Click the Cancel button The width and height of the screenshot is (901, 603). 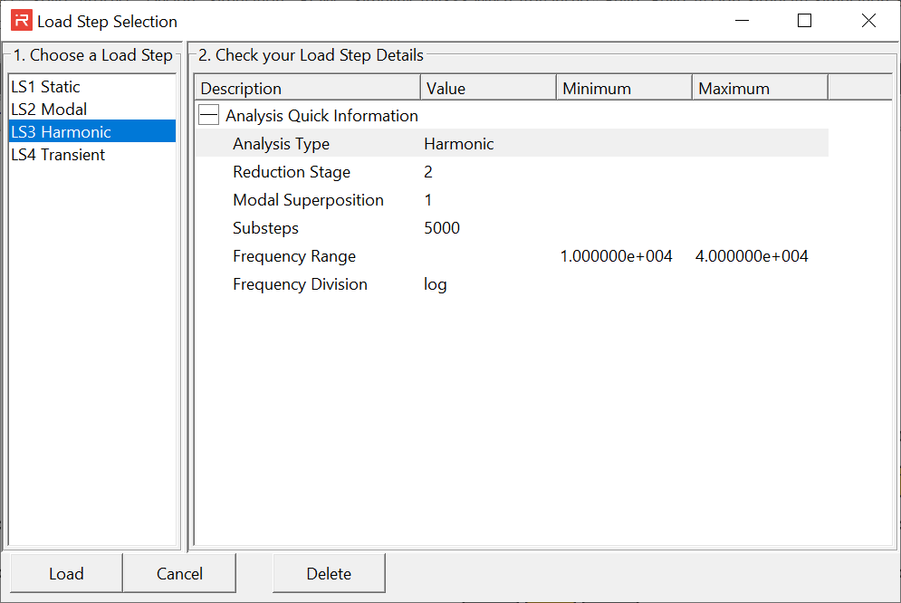click(179, 573)
